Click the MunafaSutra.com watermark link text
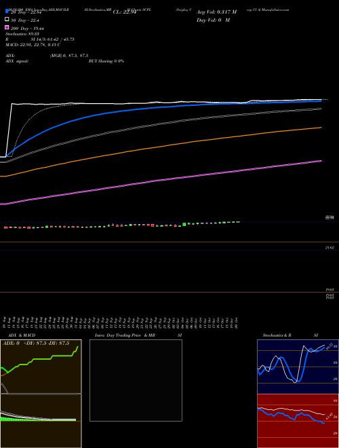This screenshot has width=339, height=448. [275, 10]
